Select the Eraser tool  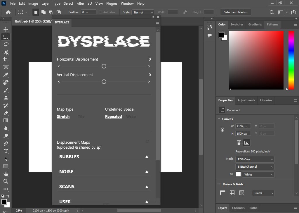6,113
